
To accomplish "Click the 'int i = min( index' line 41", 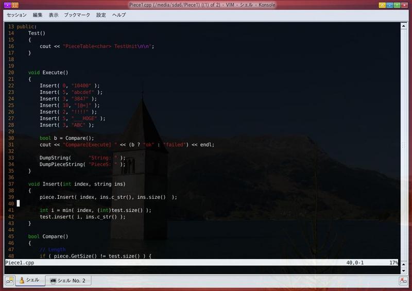I will (x=95, y=210).
